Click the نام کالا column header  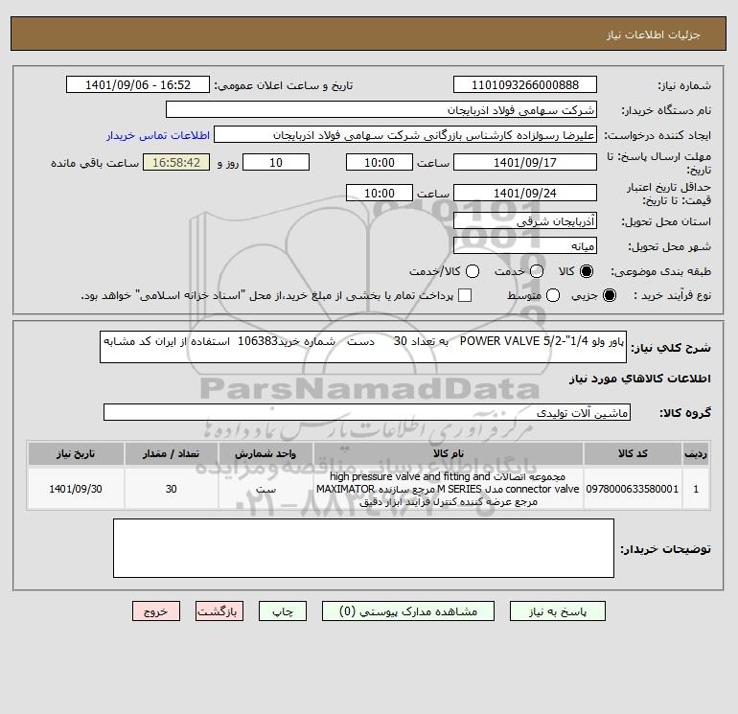coord(448,453)
